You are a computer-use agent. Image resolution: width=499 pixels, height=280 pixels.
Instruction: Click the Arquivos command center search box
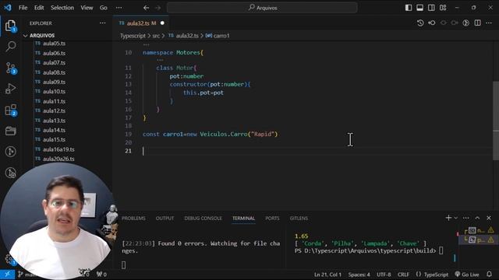click(262, 8)
